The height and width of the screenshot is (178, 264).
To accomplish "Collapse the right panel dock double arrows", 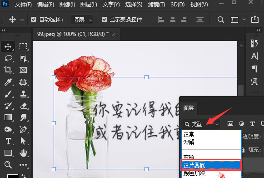I will 259,30.
